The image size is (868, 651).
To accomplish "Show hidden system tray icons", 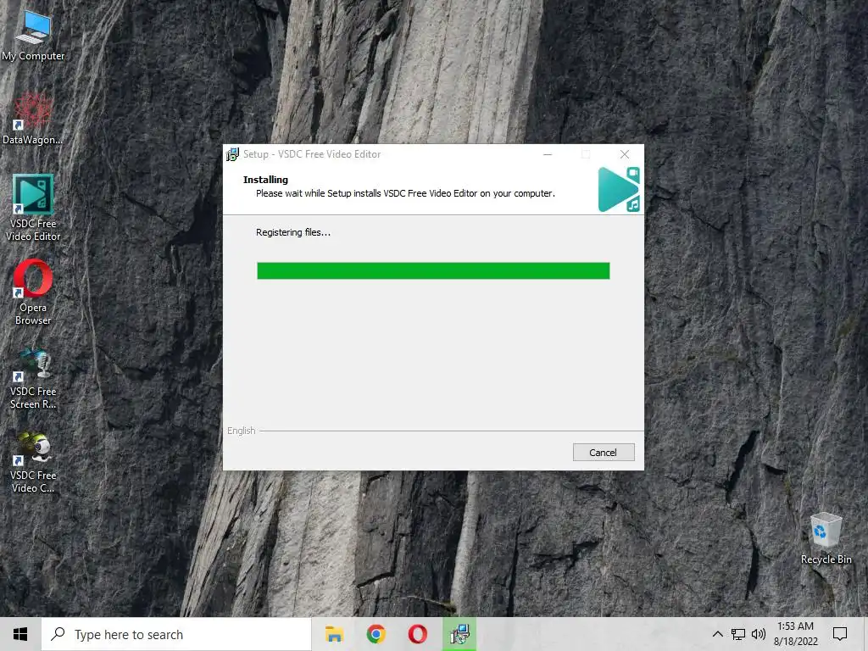I will point(717,634).
